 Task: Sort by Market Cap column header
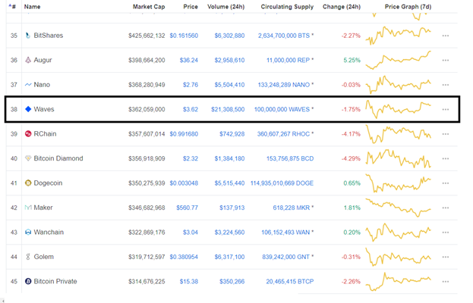coord(149,7)
